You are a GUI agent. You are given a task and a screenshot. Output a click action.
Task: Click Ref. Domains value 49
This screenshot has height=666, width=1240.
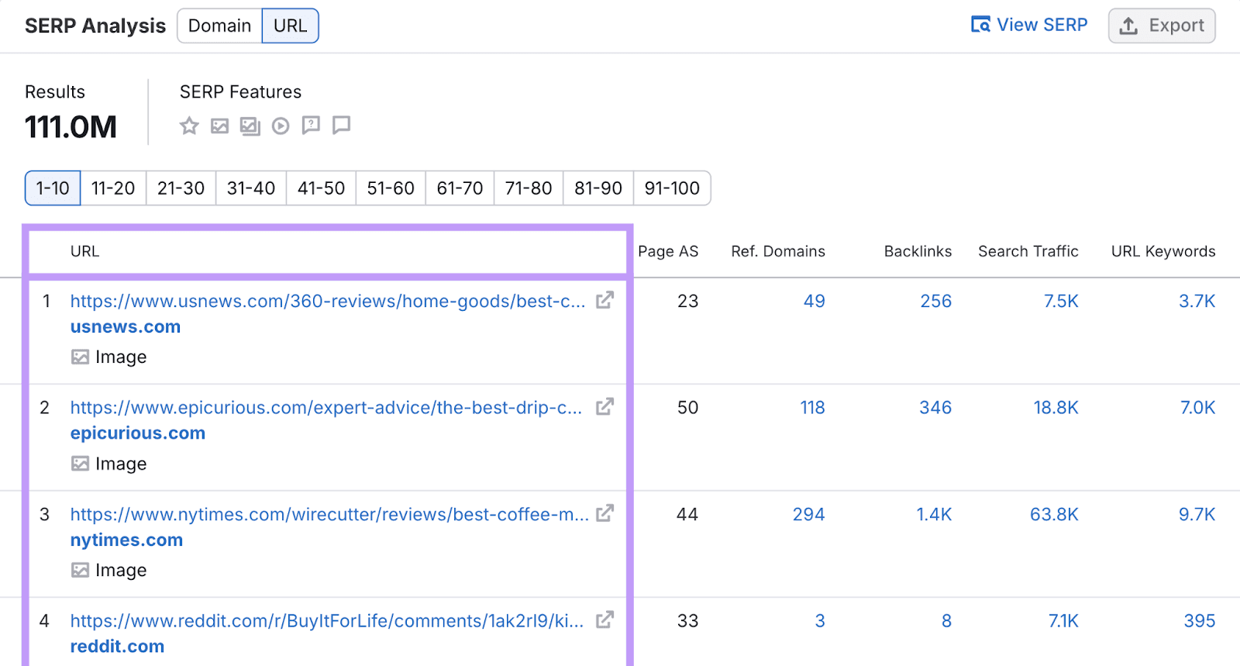[x=815, y=301]
